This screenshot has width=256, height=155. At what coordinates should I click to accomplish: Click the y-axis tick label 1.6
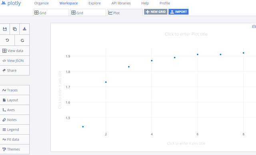coord(68,103)
